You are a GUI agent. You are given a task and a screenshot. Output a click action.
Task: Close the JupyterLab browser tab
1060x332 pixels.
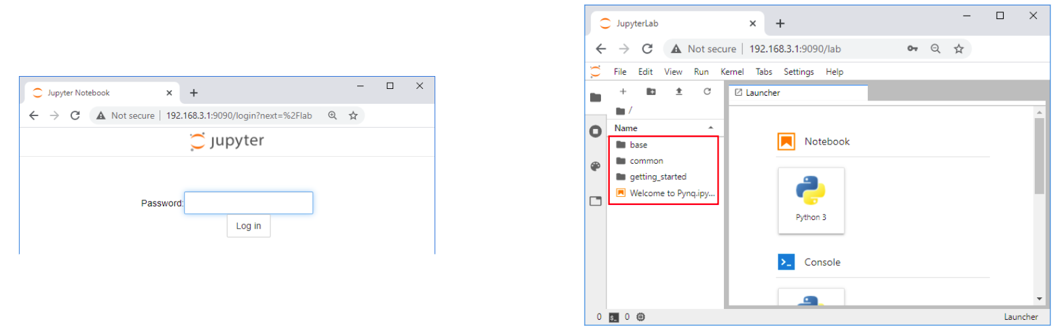pyautogui.click(x=752, y=23)
